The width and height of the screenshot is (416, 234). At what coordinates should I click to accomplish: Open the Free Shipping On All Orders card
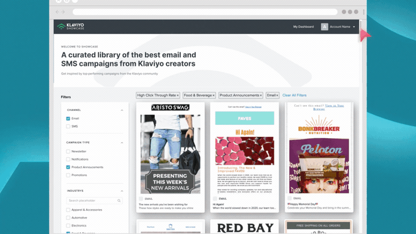click(x=318, y=227)
